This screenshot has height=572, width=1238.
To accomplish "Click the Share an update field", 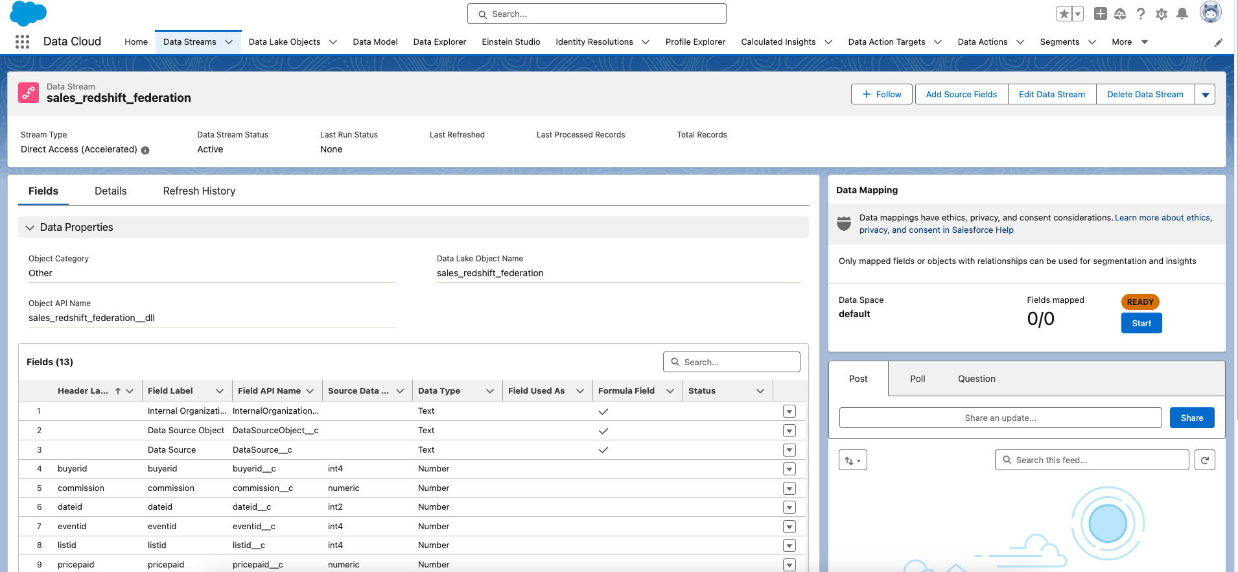I will (1000, 418).
